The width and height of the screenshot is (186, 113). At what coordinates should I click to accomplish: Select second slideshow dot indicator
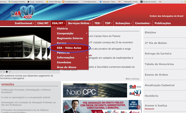pyautogui.click(x=4, y=72)
